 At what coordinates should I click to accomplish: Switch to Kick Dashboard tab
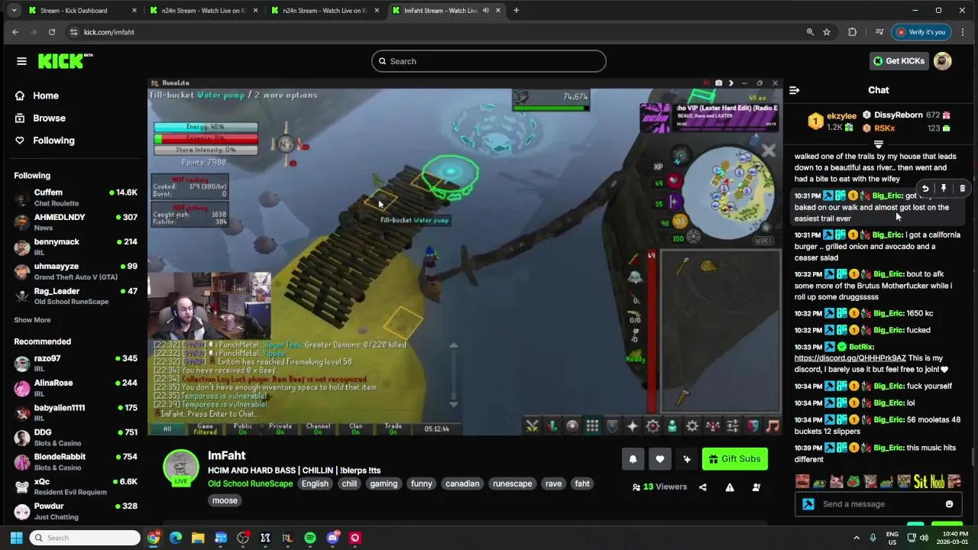point(80,11)
